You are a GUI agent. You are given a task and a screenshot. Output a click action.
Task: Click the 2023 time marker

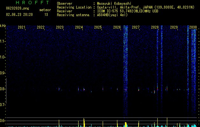click(x=60, y=27)
